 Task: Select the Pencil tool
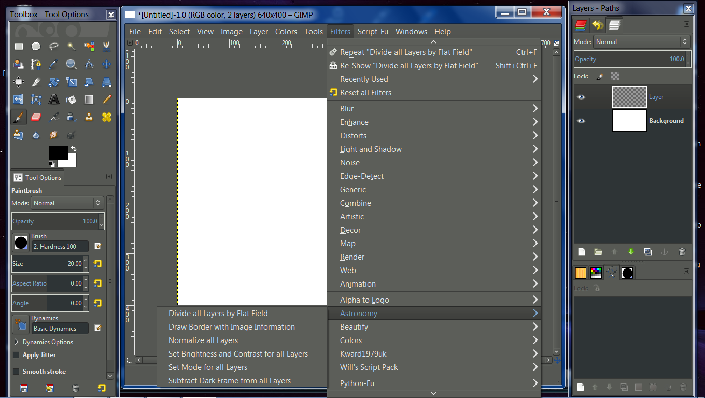(107, 99)
